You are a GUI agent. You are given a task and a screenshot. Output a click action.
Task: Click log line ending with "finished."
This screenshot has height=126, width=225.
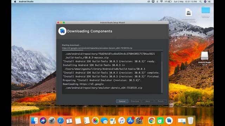click(111, 76)
